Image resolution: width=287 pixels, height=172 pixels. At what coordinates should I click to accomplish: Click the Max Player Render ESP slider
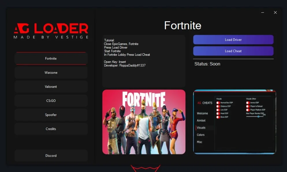(255, 116)
